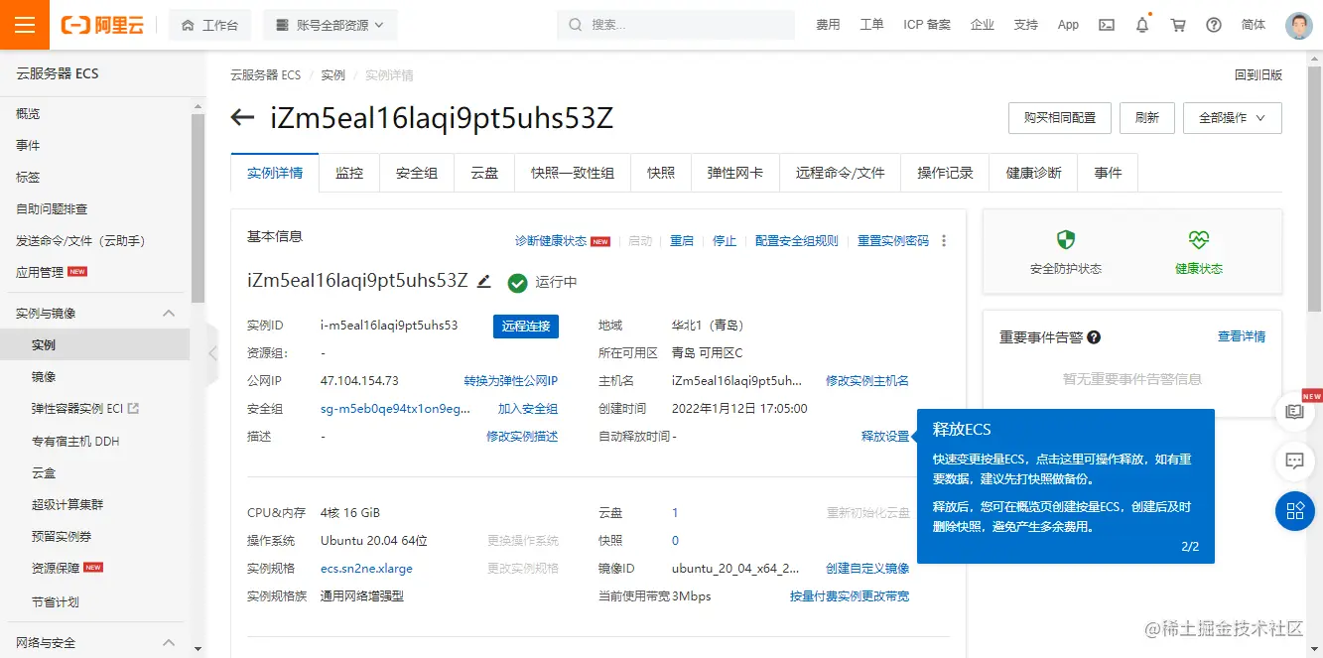Image resolution: width=1323 pixels, height=658 pixels.
Task: Click the search magnifier icon
Action: pyautogui.click(x=576, y=25)
